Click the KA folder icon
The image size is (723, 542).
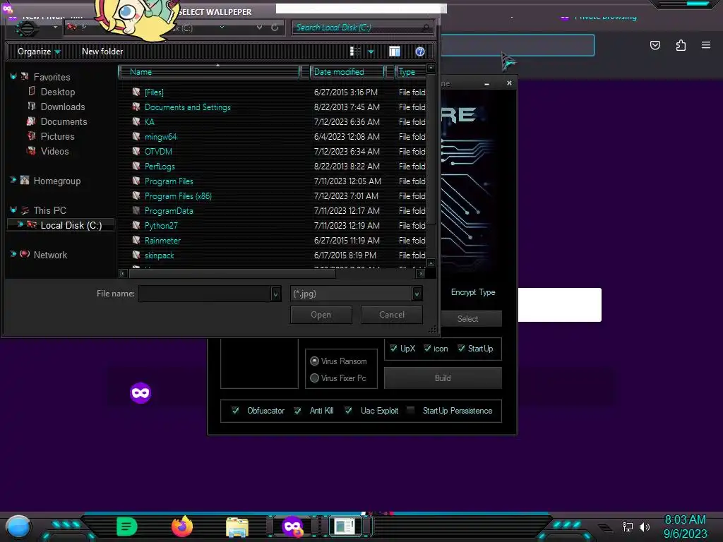136,121
